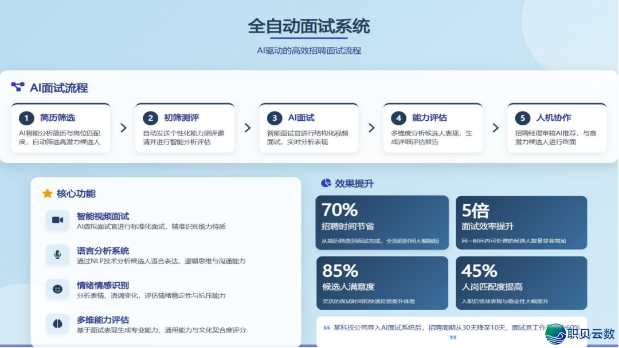Click the AI面试流程 flow diagram icon
Screen dimensions: 619x348
18,86
